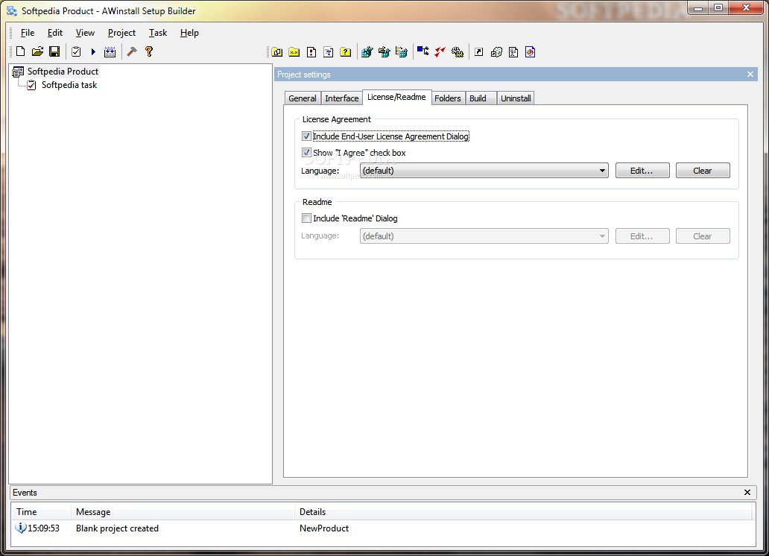
Task: Click the stacked pages toolbar icon
Action: click(x=496, y=52)
